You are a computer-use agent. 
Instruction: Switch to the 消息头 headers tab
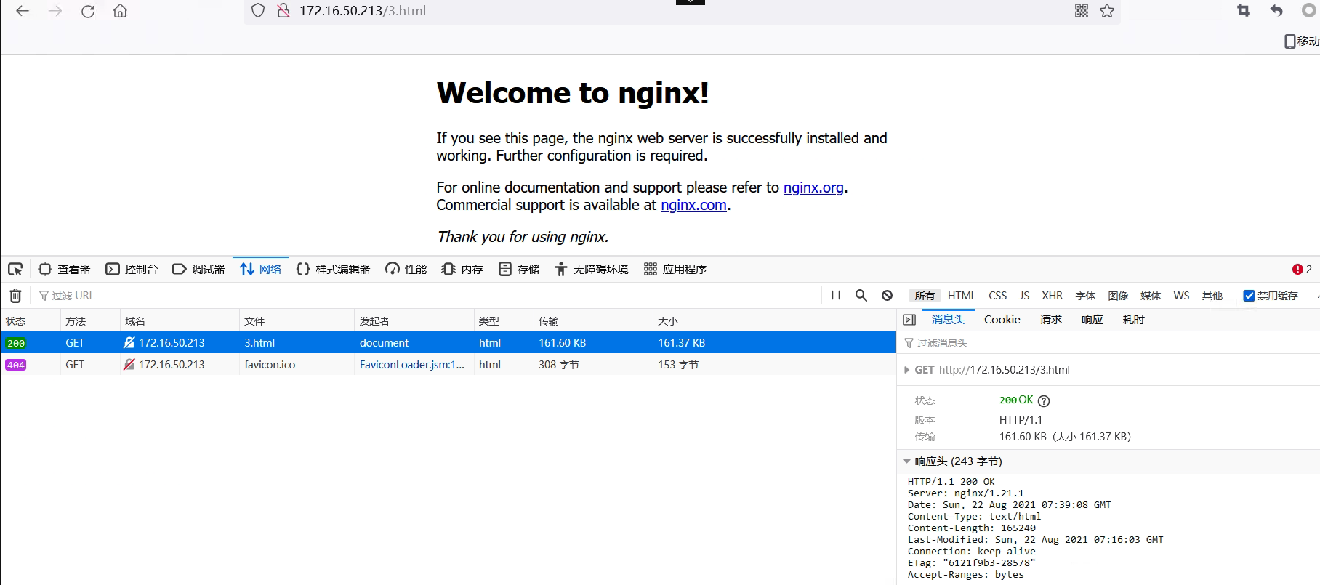coord(948,320)
